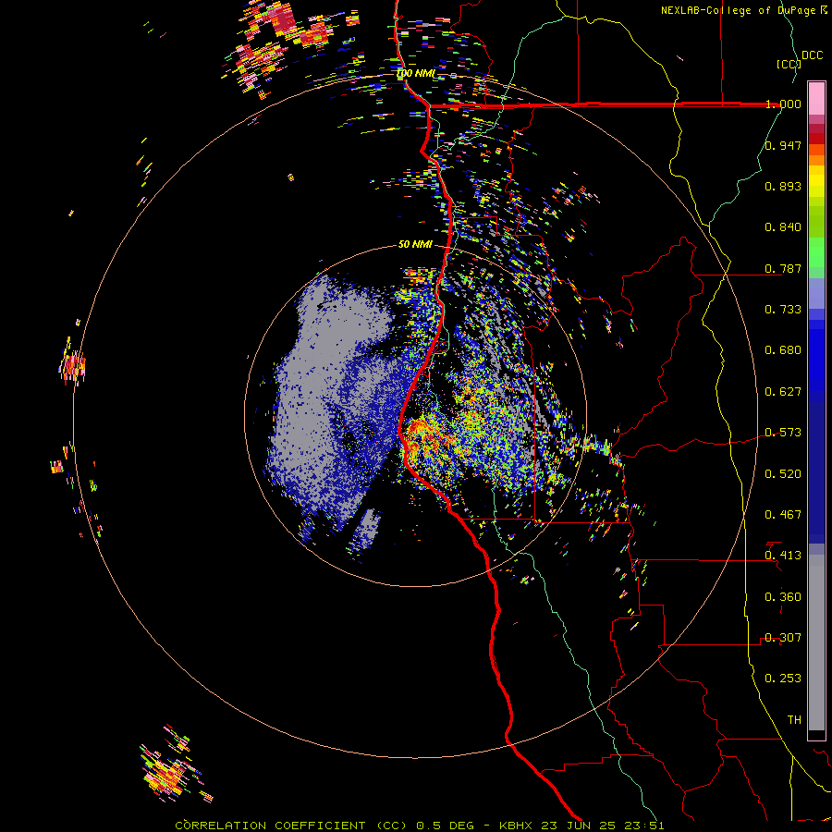This screenshot has width=832, height=832.
Task: Click the 0.733 scale value
Action: point(783,310)
